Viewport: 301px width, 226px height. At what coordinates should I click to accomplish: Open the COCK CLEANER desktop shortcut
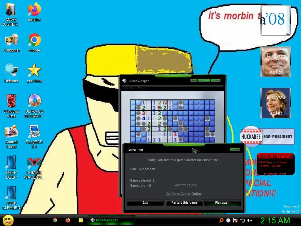click(11, 198)
